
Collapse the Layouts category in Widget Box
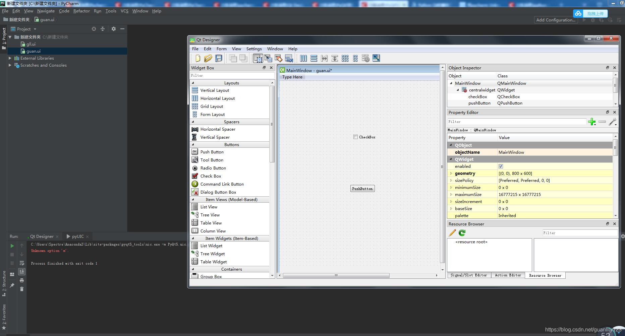click(x=193, y=83)
